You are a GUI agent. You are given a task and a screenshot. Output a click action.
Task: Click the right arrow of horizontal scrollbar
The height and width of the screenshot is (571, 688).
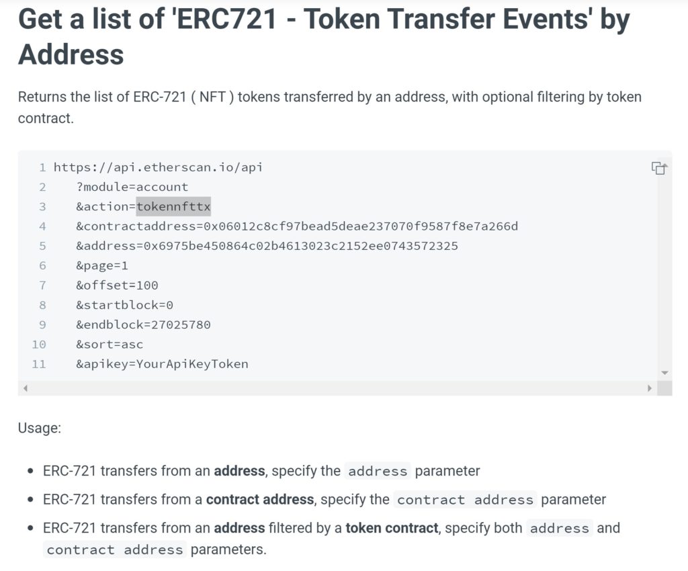(649, 388)
